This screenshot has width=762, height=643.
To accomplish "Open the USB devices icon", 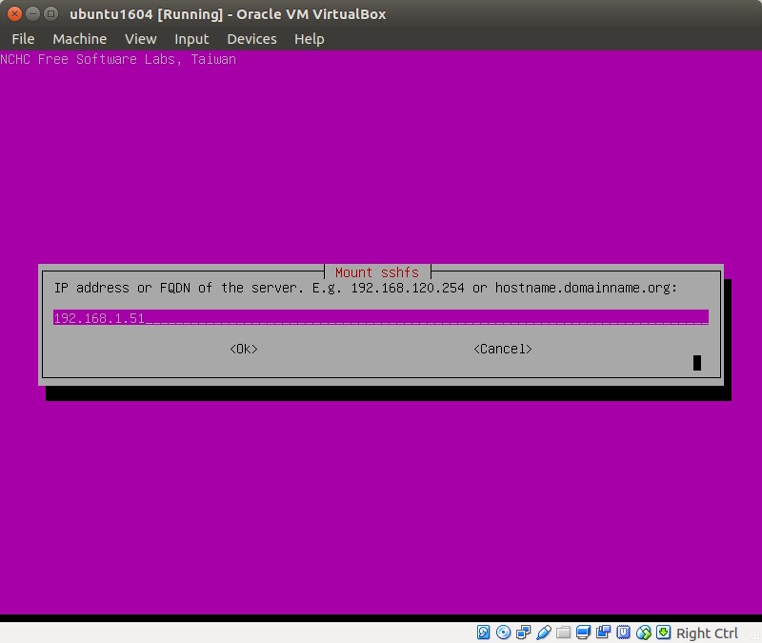I will click(544, 633).
